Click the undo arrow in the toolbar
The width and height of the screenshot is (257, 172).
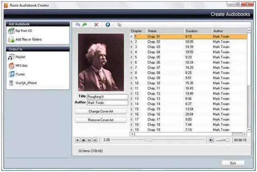pyautogui.click(x=78, y=24)
